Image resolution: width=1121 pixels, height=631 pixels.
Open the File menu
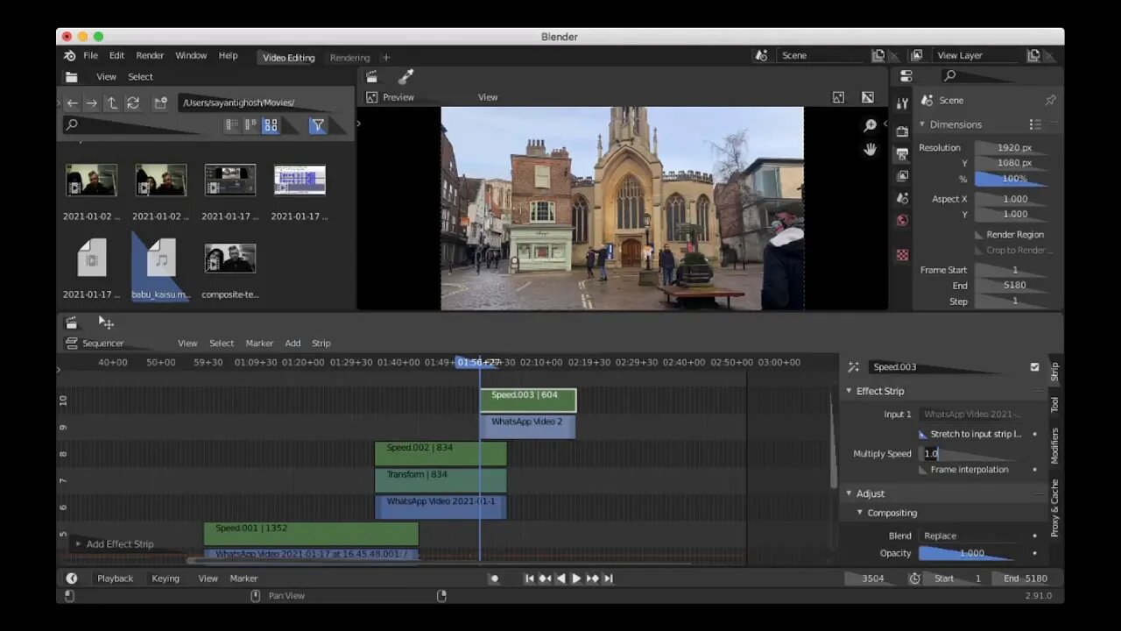tap(90, 55)
